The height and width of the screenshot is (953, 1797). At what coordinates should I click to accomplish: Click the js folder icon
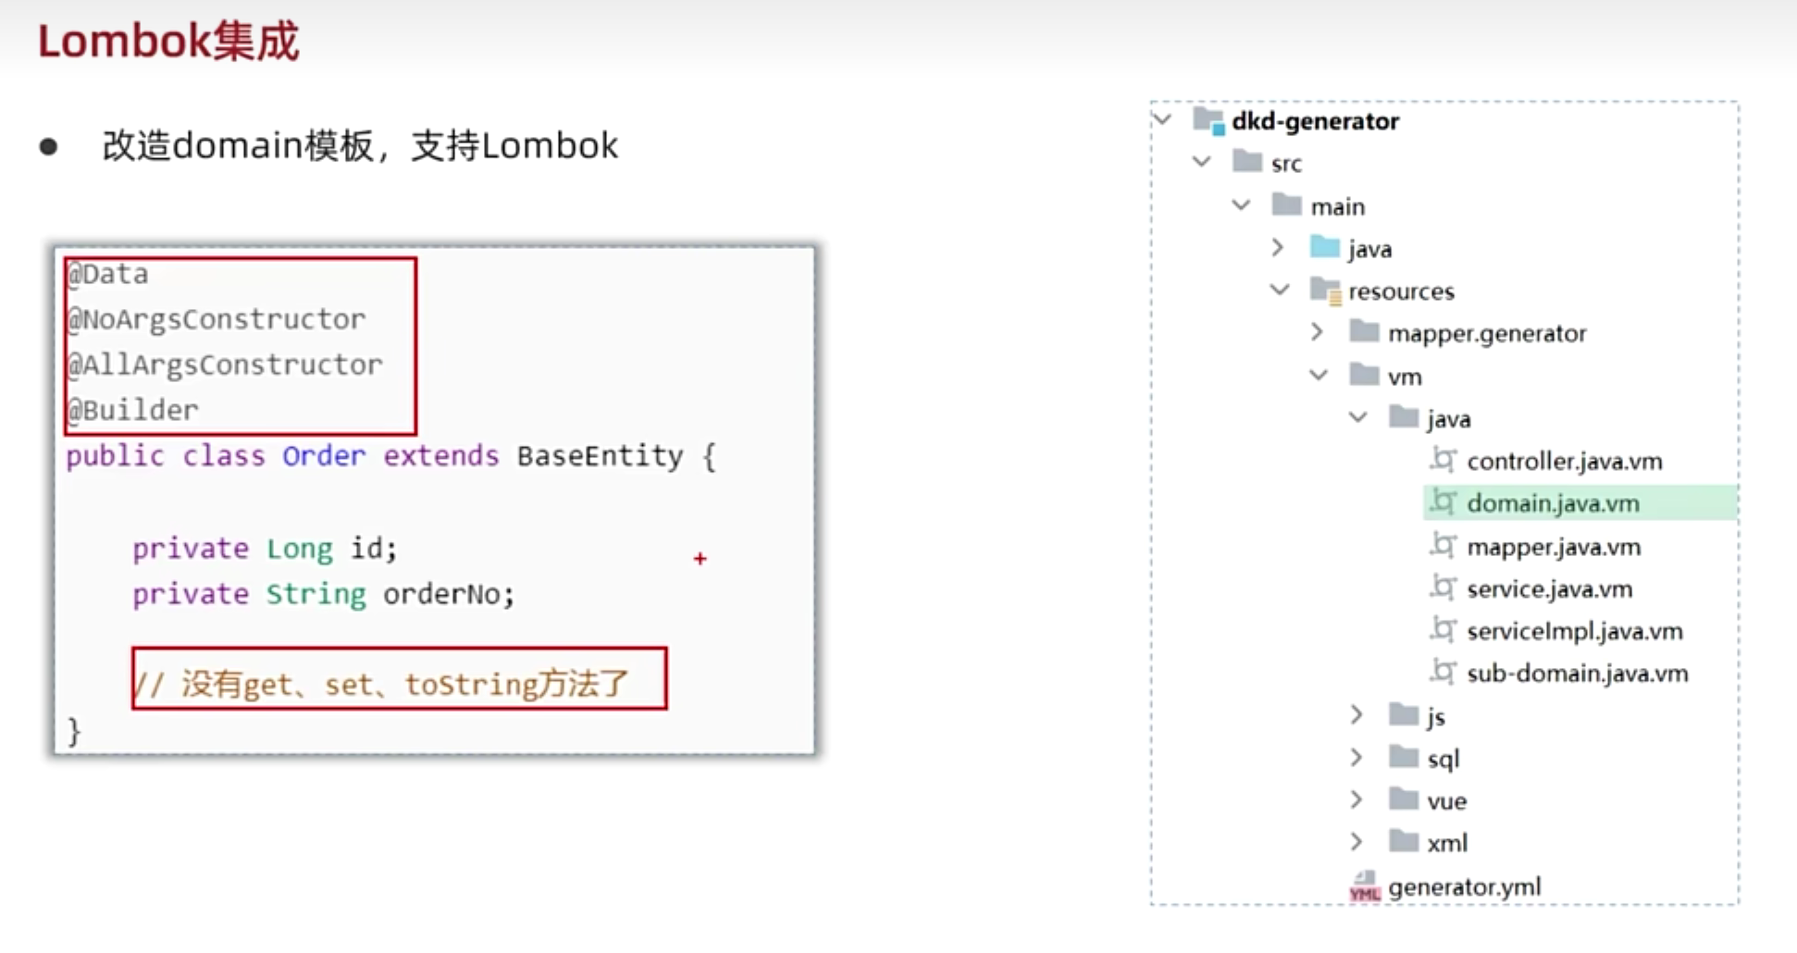coord(1404,714)
